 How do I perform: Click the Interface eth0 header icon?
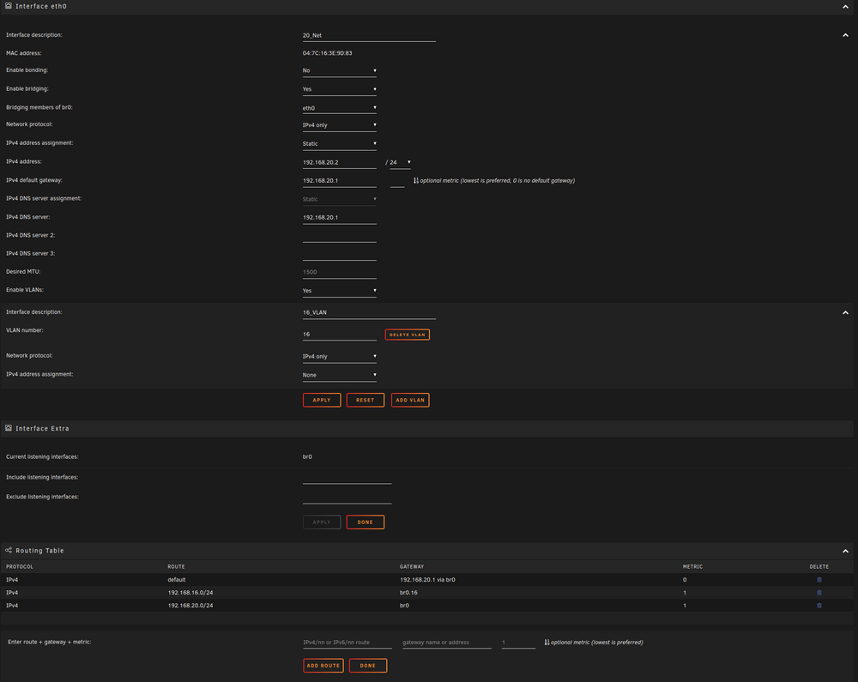[x=9, y=6]
